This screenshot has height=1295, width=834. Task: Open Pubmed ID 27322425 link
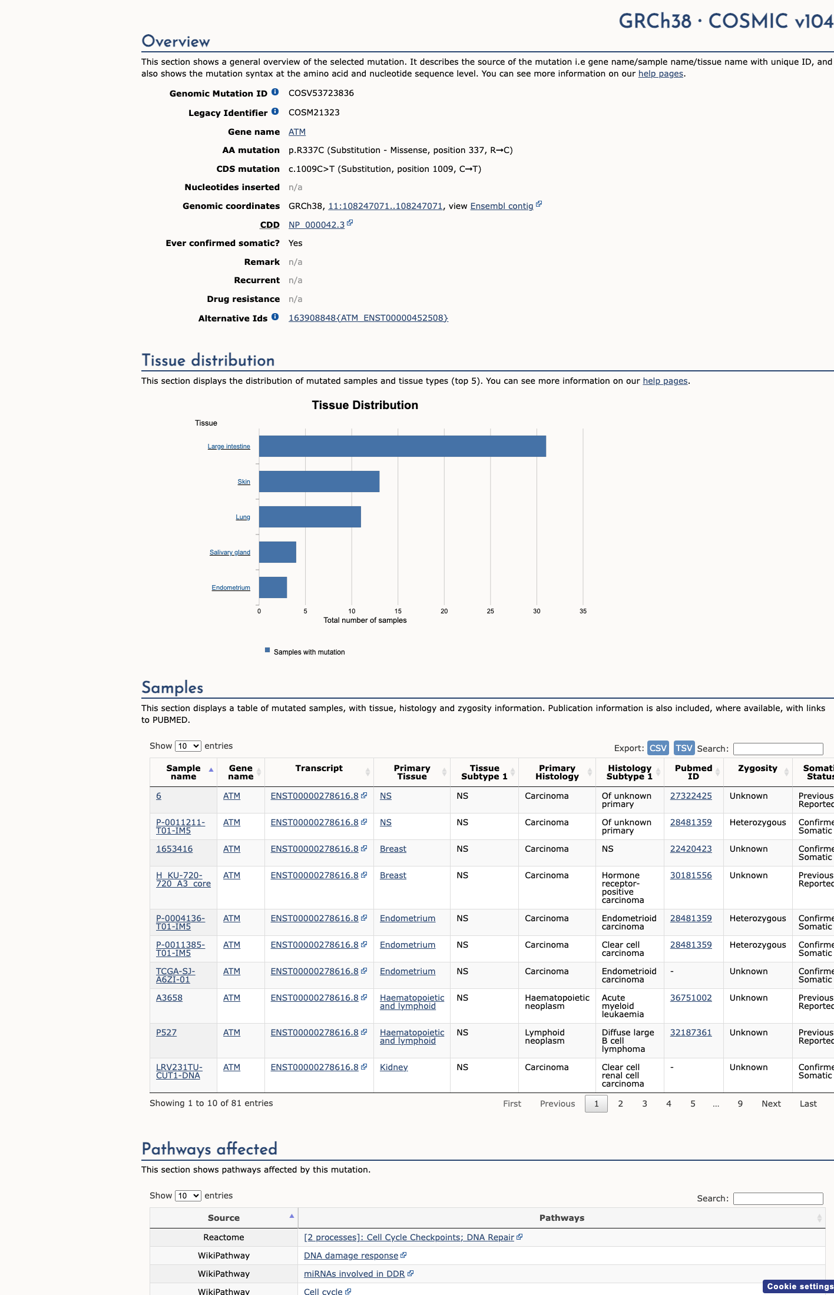691,796
